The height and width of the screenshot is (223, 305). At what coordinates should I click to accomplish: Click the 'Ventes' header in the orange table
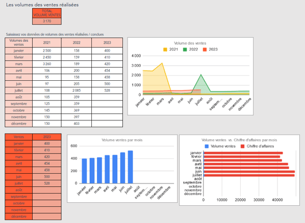(x=19, y=137)
